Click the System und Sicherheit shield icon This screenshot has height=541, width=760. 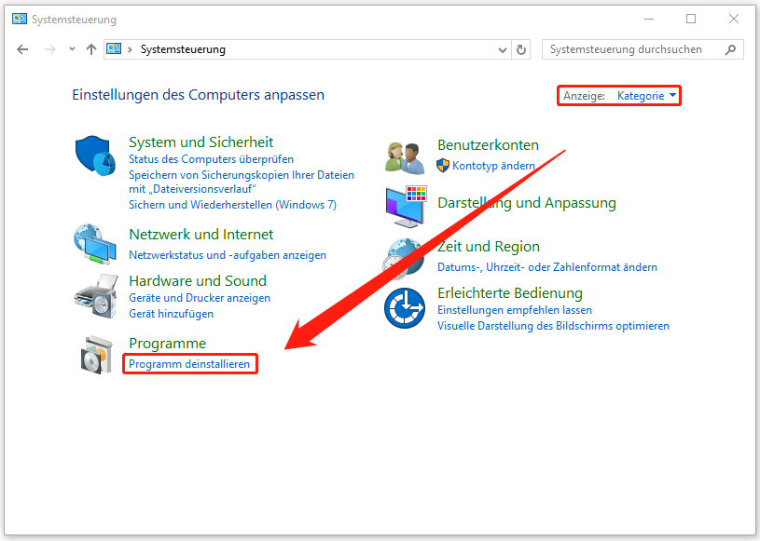pyautogui.click(x=97, y=155)
